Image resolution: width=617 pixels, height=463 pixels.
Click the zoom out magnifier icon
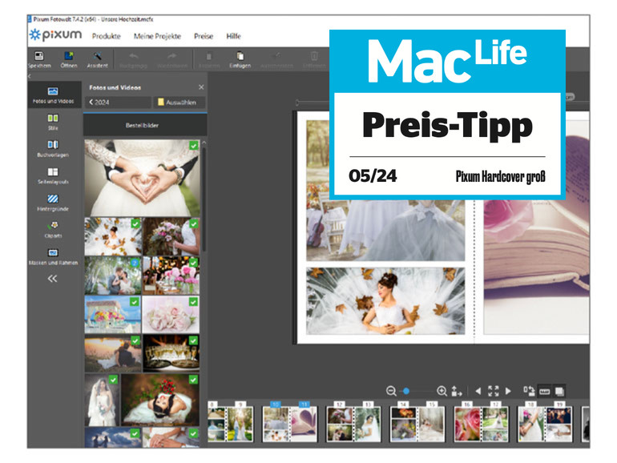tap(391, 391)
